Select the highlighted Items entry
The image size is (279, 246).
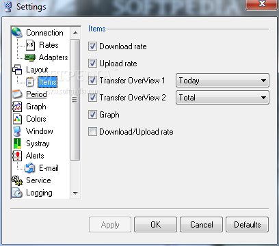(x=47, y=82)
